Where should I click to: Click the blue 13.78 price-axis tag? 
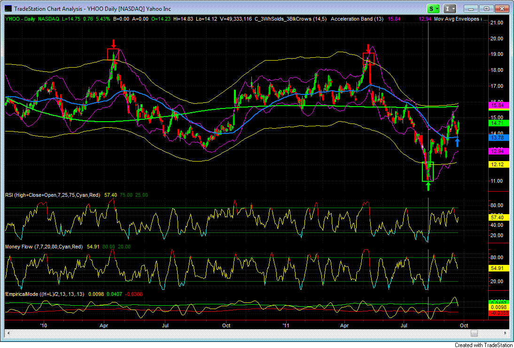[498, 138]
